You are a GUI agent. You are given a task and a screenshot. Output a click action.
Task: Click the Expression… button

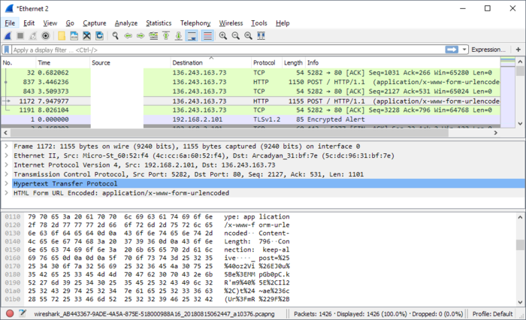[x=488, y=50]
